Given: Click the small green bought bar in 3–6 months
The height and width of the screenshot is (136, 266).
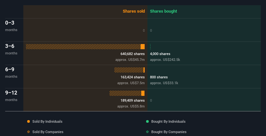Looking at the screenshot, I should [x=150, y=47].
